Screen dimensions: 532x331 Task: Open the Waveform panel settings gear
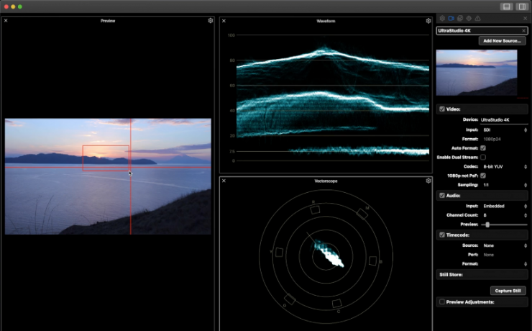pos(428,21)
